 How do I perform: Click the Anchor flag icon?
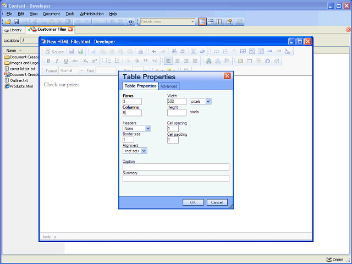click(x=227, y=61)
